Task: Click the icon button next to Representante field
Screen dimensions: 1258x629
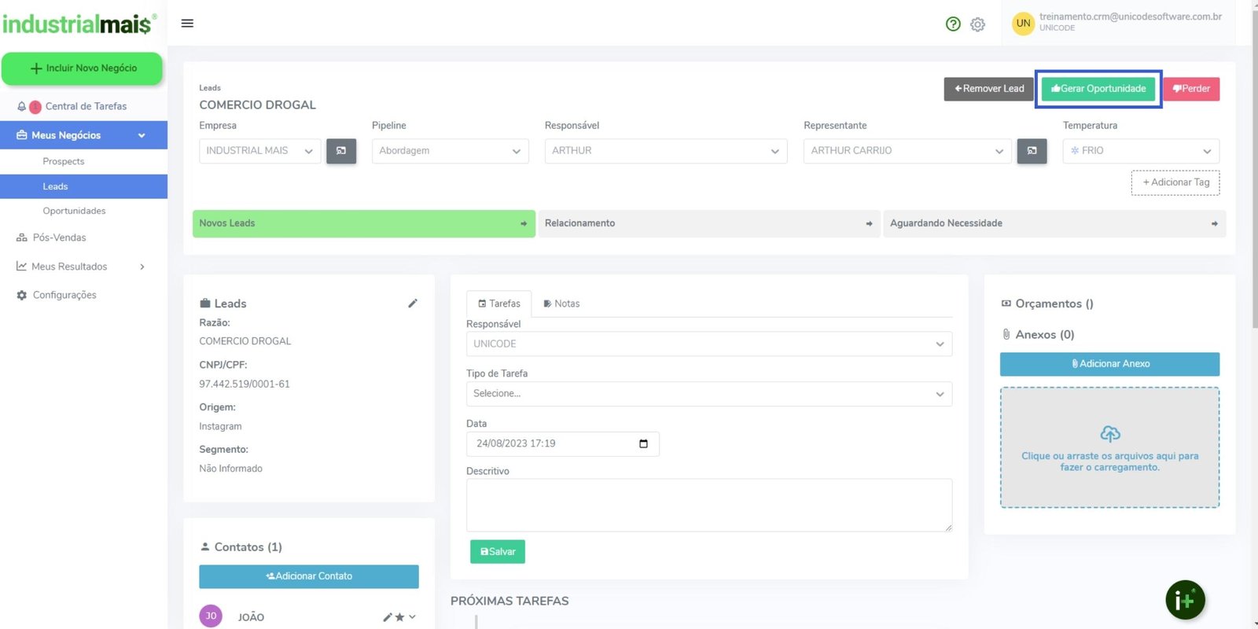Action: click(x=1032, y=151)
